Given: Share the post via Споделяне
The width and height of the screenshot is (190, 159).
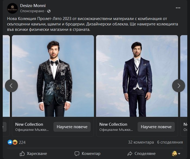Looking at the screenshot, I should click(141, 154).
